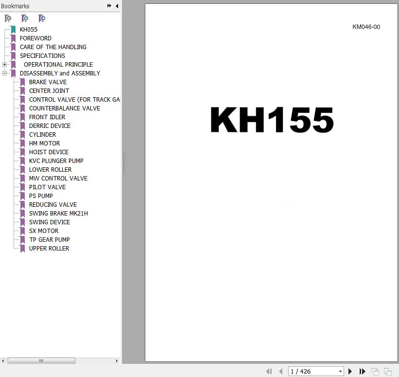Expand the OPERATIONAL PRINCIPLE bookmark
This screenshot has height=377, width=399.
(x=4, y=64)
